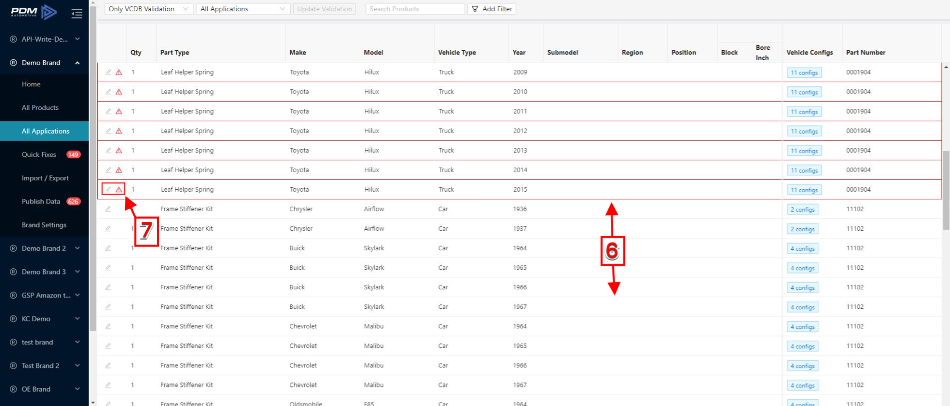The height and width of the screenshot is (406, 950).
Task: Open Publish Data page
Action: point(41,201)
